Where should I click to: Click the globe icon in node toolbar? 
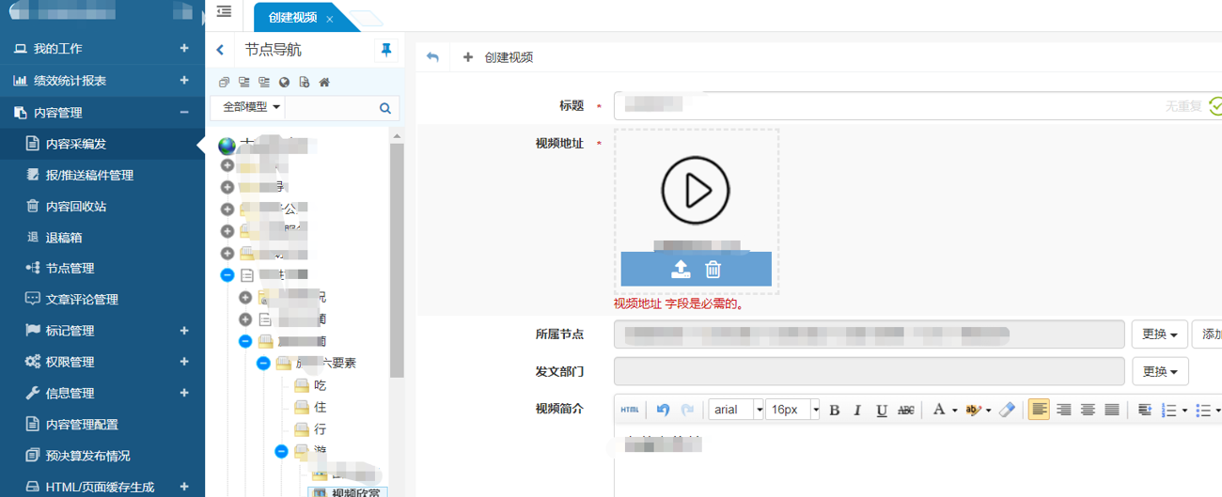284,83
